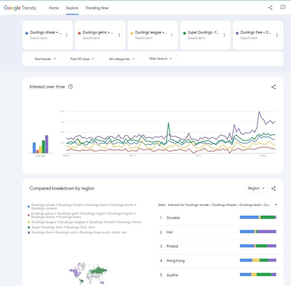
Task: Click the Average bar chart
Action: pyautogui.click(x=40, y=144)
